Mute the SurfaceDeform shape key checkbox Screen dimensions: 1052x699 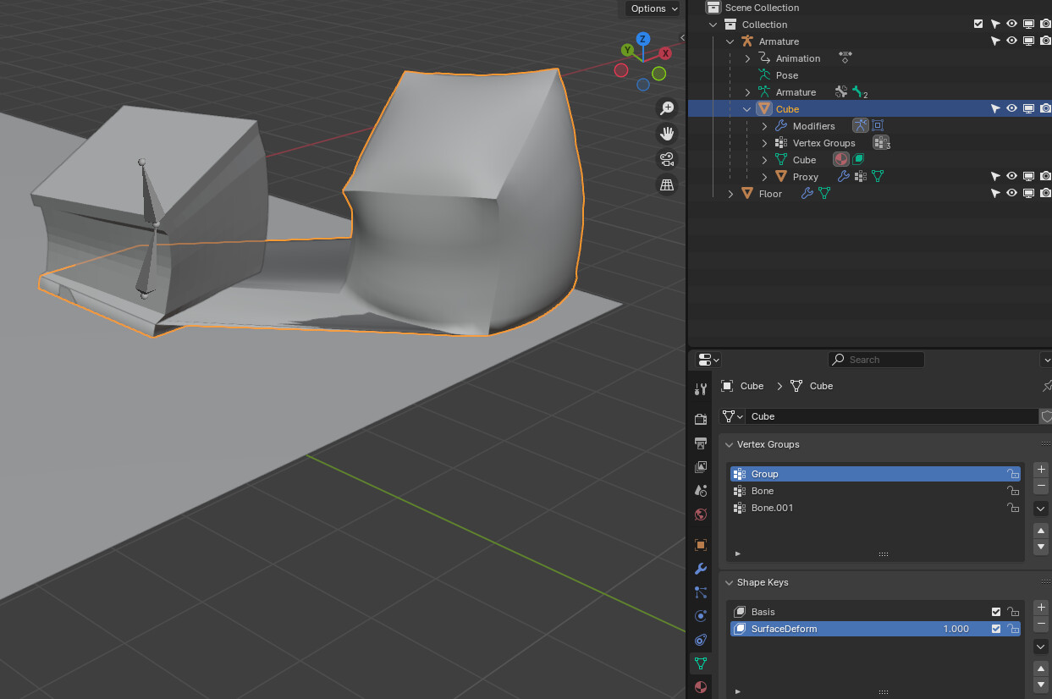click(x=996, y=629)
